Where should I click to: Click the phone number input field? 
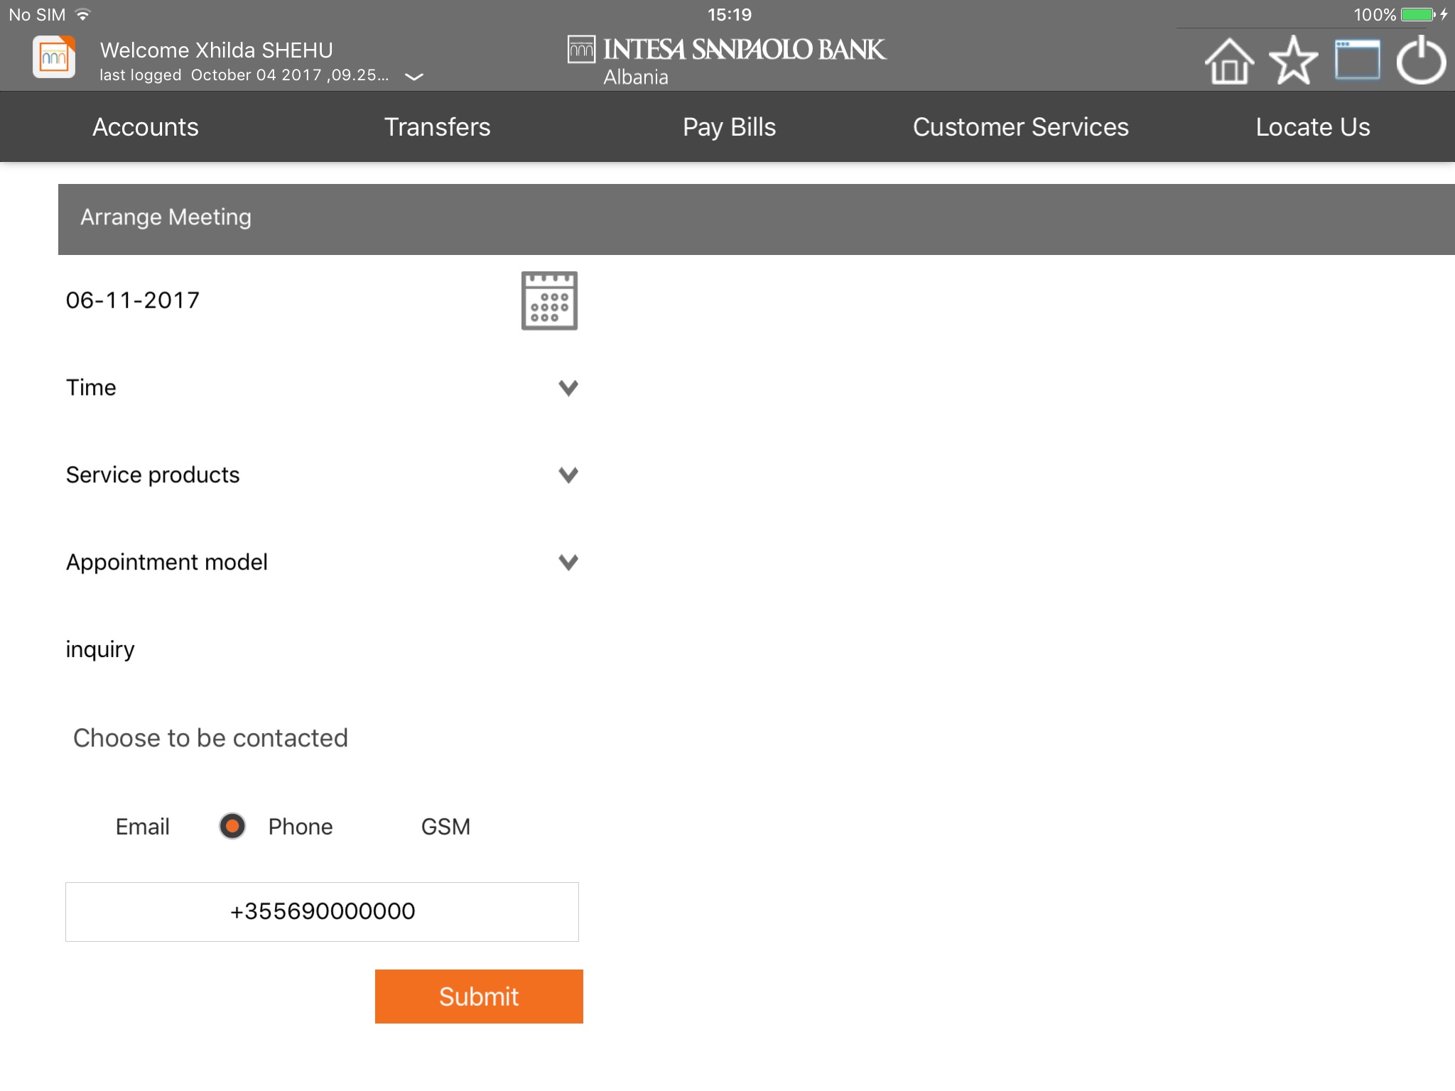[321, 912]
